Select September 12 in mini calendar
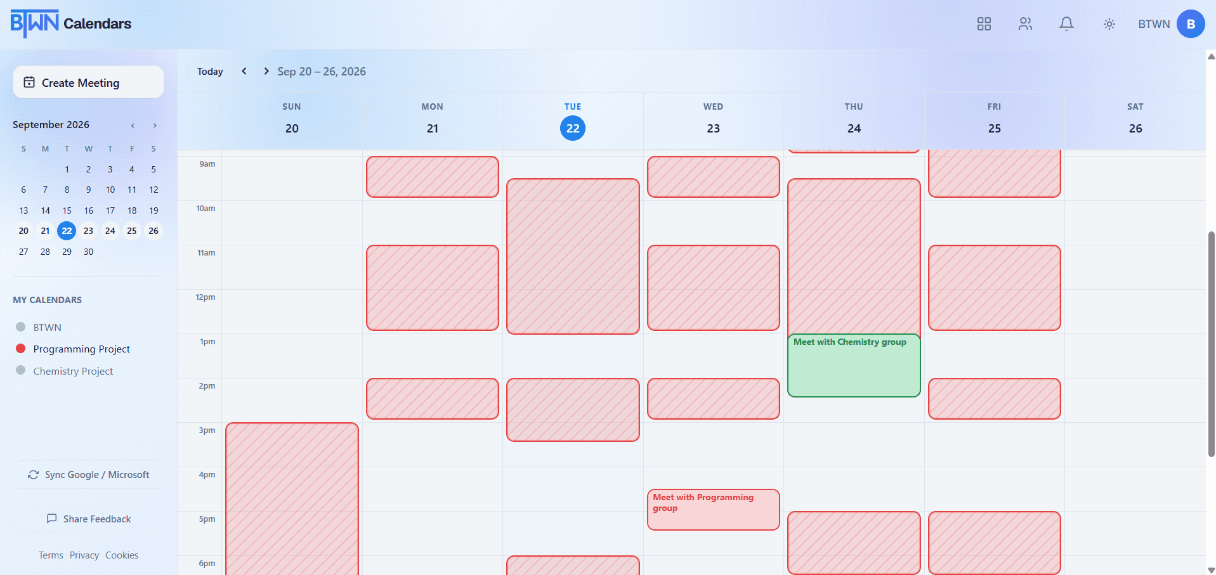The image size is (1216, 575). tap(154, 190)
